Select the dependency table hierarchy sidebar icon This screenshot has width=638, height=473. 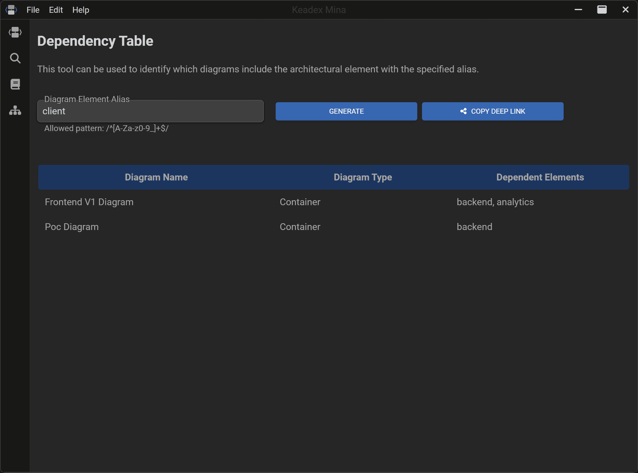point(15,110)
